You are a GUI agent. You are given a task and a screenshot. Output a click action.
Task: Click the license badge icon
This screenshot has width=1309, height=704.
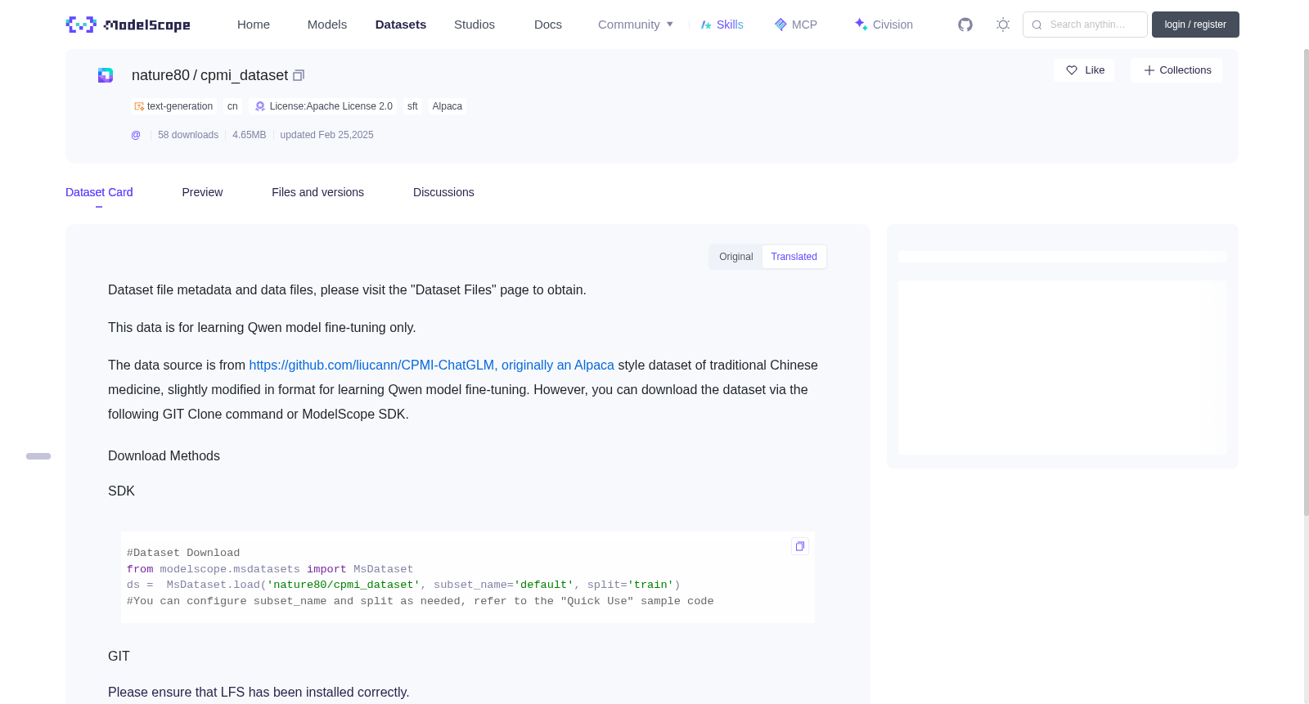coord(260,106)
